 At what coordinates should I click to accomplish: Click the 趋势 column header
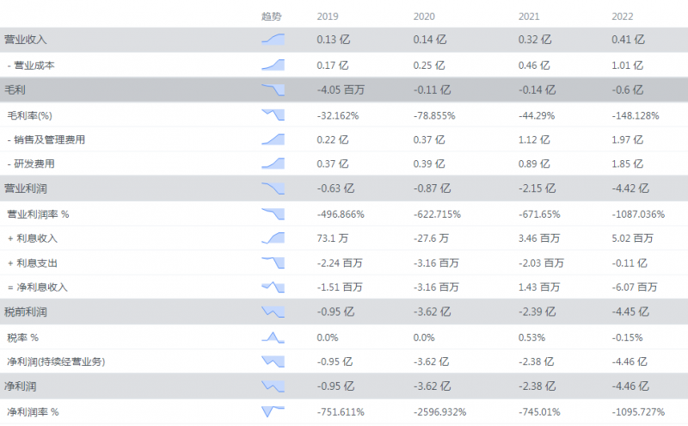271,16
